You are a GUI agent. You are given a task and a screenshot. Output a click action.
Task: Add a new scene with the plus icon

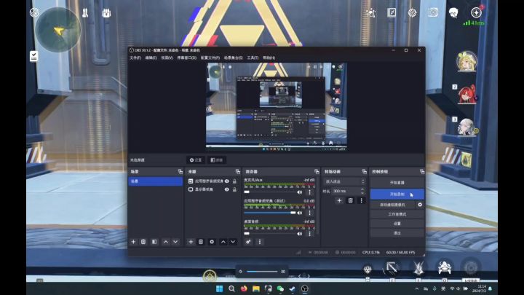click(133, 242)
